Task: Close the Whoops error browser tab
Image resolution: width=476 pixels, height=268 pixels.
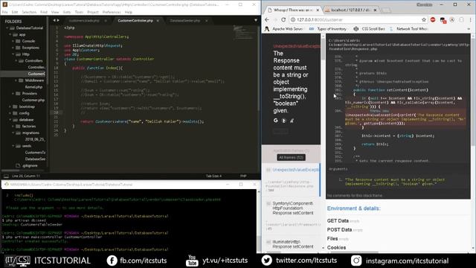Action: click(318, 10)
